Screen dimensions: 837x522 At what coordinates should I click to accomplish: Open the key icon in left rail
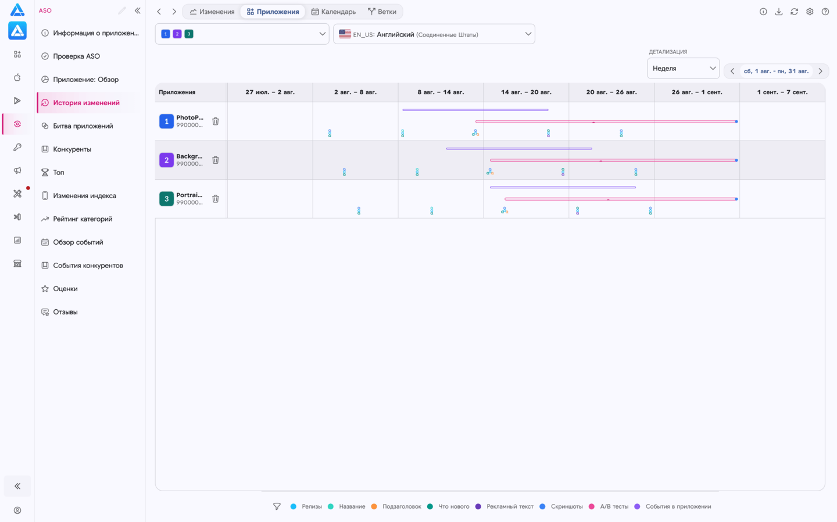[17, 147]
